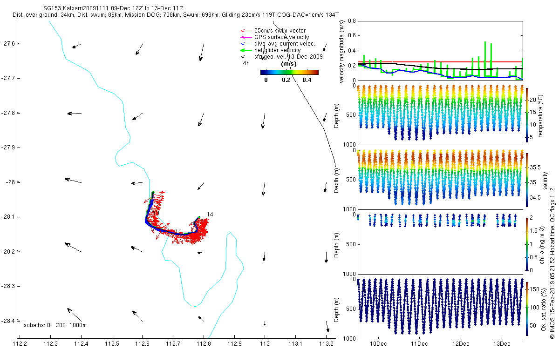Click the '14' label at the glider track end
The image size is (559, 349).
pos(210,215)
